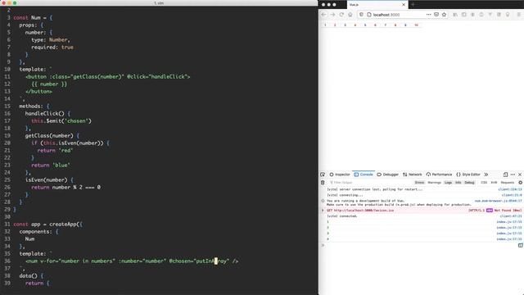The width and height of the screenshot is (524, 295).
Task: Open client source link for 'server connection lost'
Action: (510, 189)
